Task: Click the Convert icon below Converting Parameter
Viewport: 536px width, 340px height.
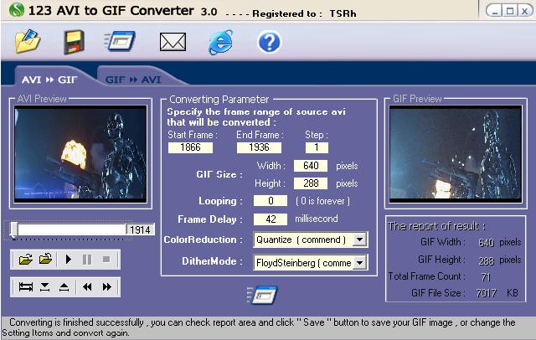Action: click(x=262, y=295)
